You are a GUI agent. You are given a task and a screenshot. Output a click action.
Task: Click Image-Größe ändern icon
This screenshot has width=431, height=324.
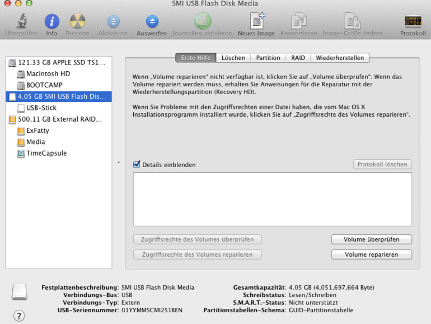[x=353, y=21]
